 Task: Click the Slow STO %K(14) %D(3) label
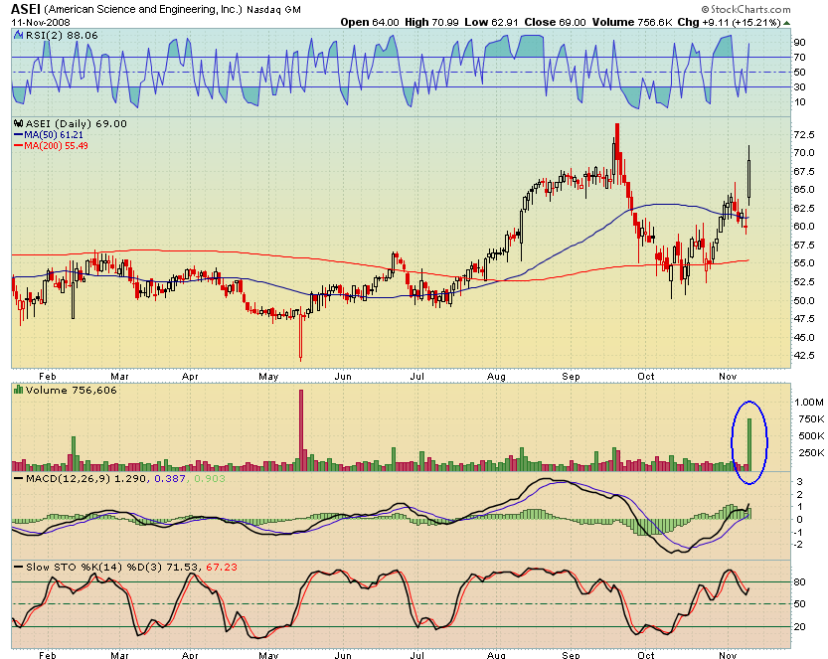tap(94, 568)
